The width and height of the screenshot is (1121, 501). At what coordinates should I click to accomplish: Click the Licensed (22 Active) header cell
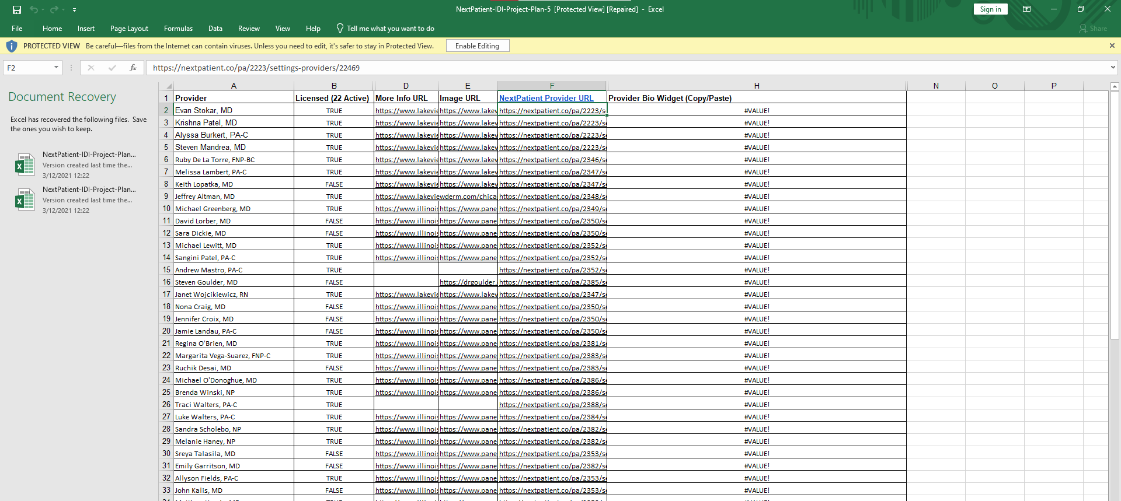click(334, 98)
